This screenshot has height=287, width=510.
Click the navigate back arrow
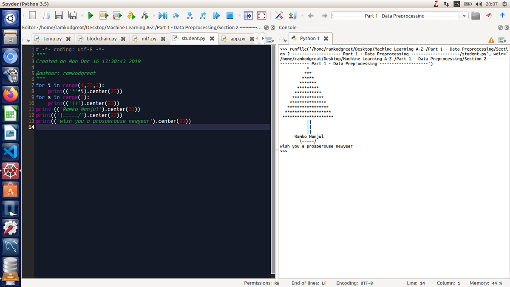pyautogui.click(x=310, y=15)
